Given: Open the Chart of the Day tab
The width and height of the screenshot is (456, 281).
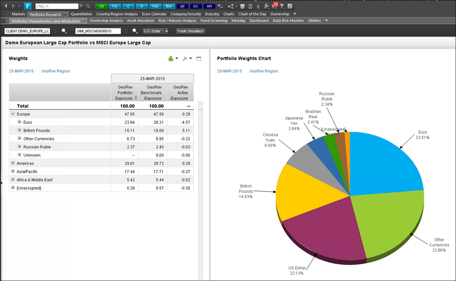Looking at the screenshot, I should click(x=252, y=14).
